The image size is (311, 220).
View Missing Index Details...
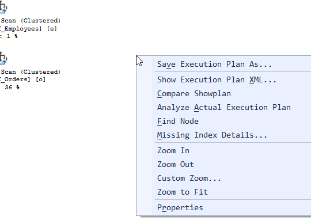tap(212, 135)
